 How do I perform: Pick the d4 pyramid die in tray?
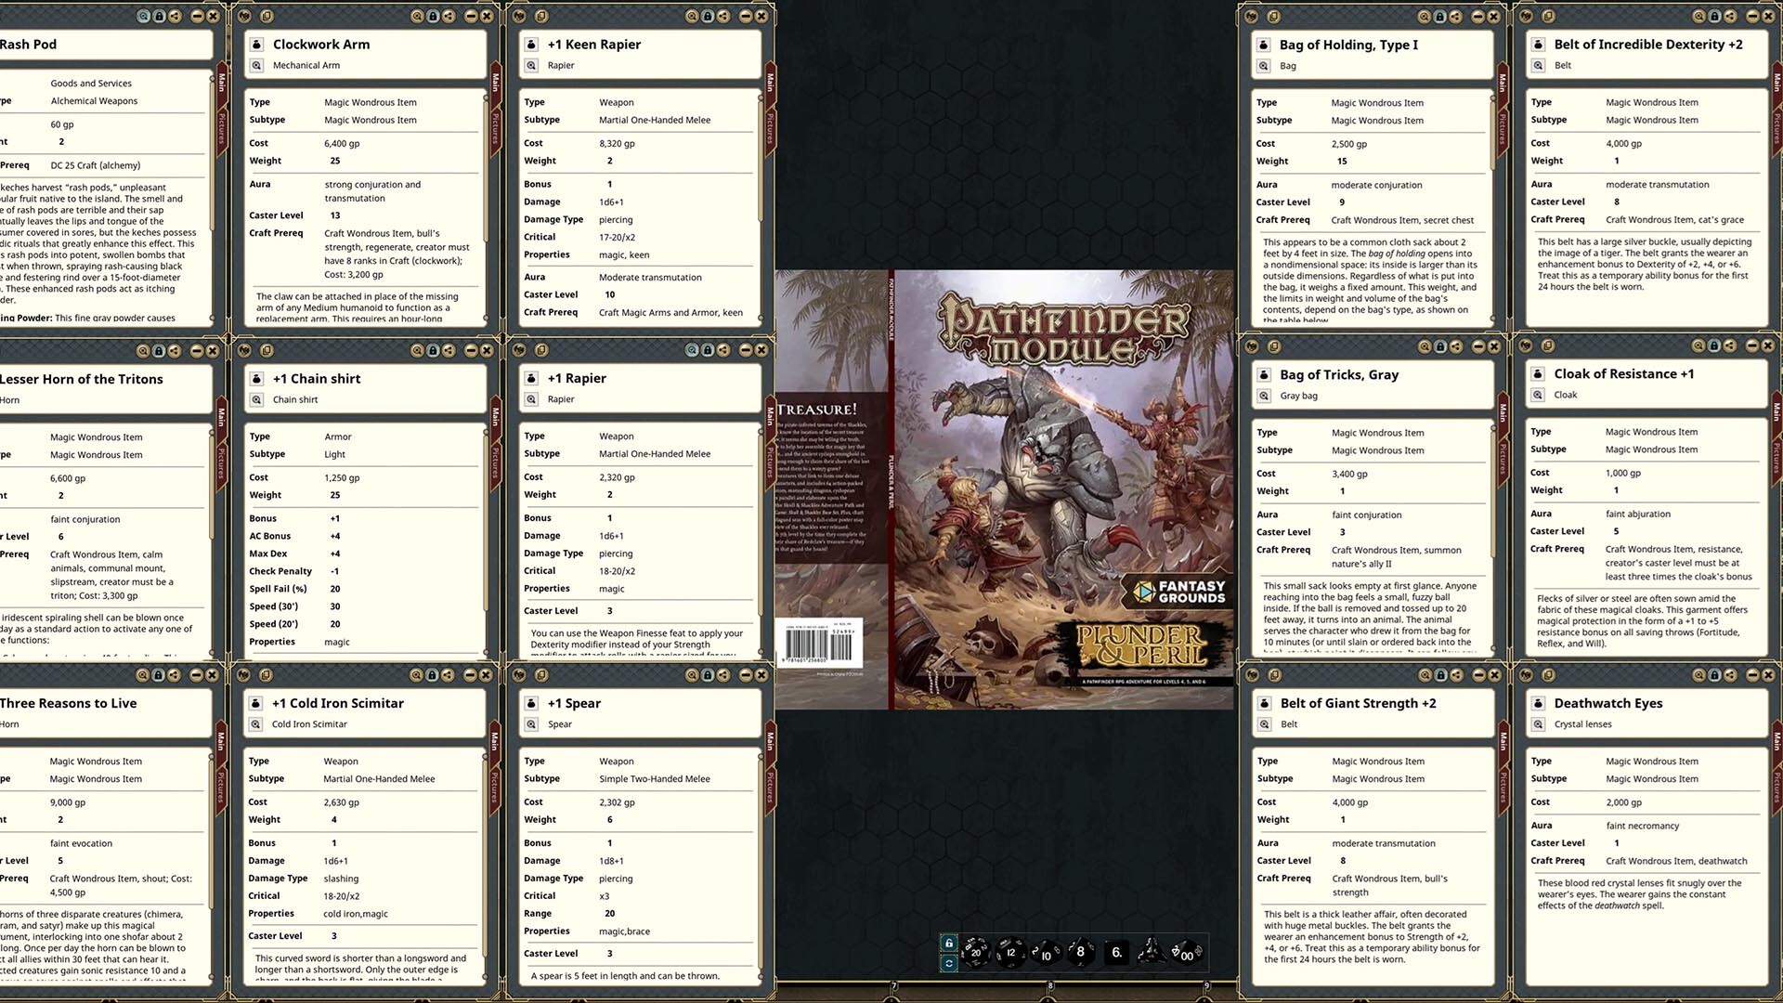click(1152, 952)
